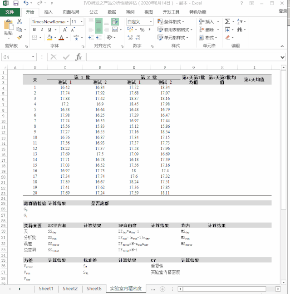Expand the number format dropdown 自定义
The height and width of the screenshot is (294, 290).
(150, 22)
